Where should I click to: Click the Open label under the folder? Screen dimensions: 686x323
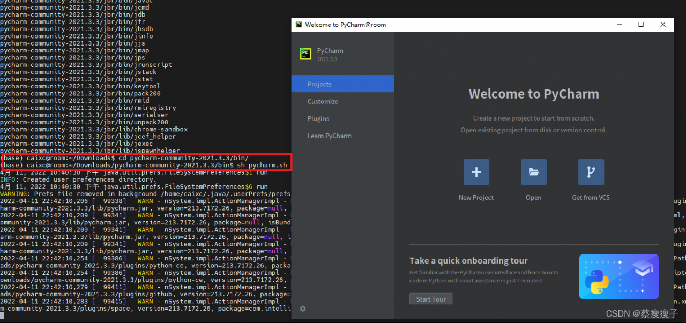pos(533,198)
